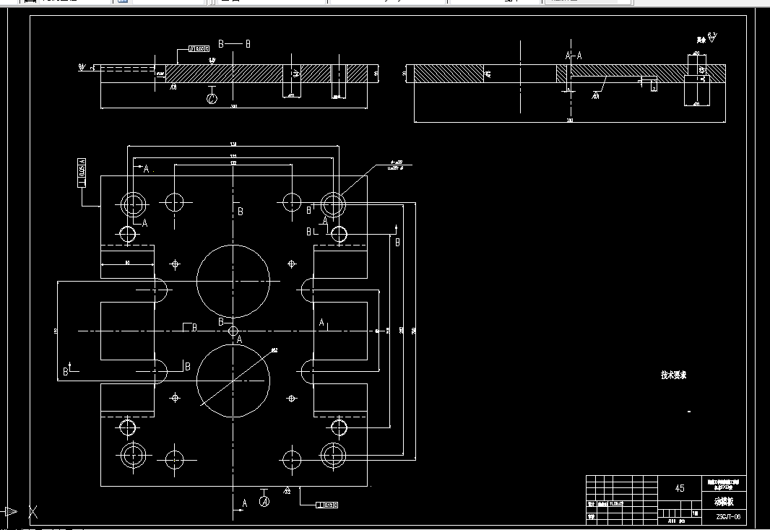This screenshot has height=530, width=770.
Task: Select the circled datum "A" symbol below plate
Action: point(264,502)
